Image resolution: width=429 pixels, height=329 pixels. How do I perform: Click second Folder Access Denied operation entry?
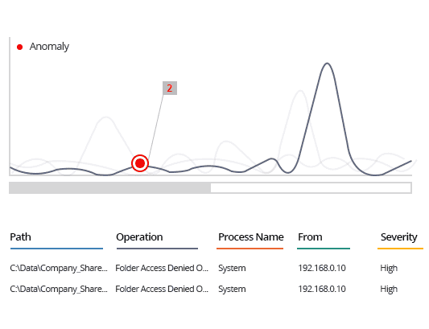point(162,289)
